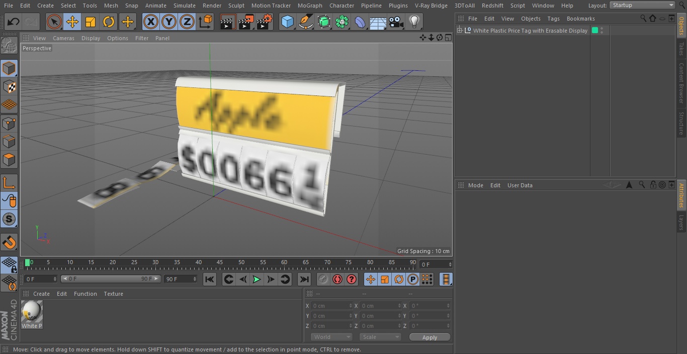Toggle the Solo S button
The image size is (687, 354).
(9, 219)
